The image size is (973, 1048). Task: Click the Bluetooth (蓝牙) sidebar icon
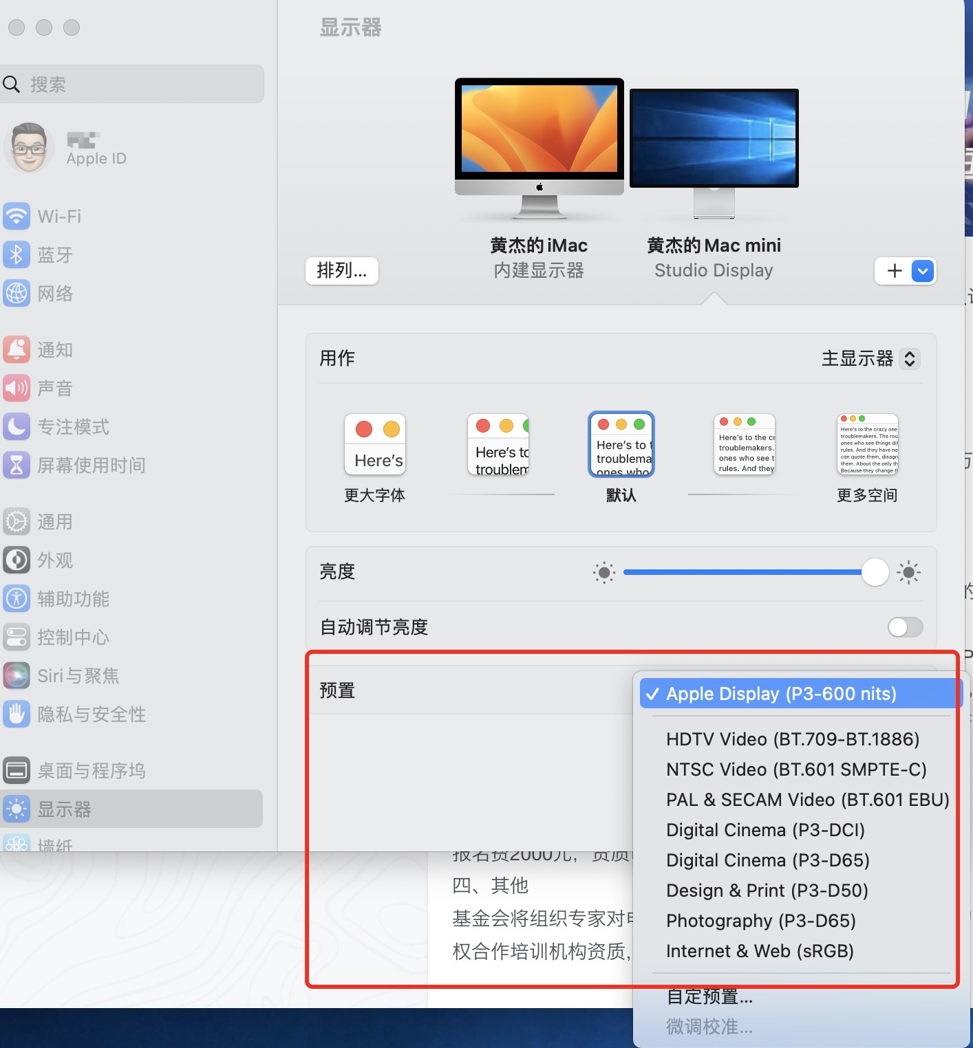(17, 254)
